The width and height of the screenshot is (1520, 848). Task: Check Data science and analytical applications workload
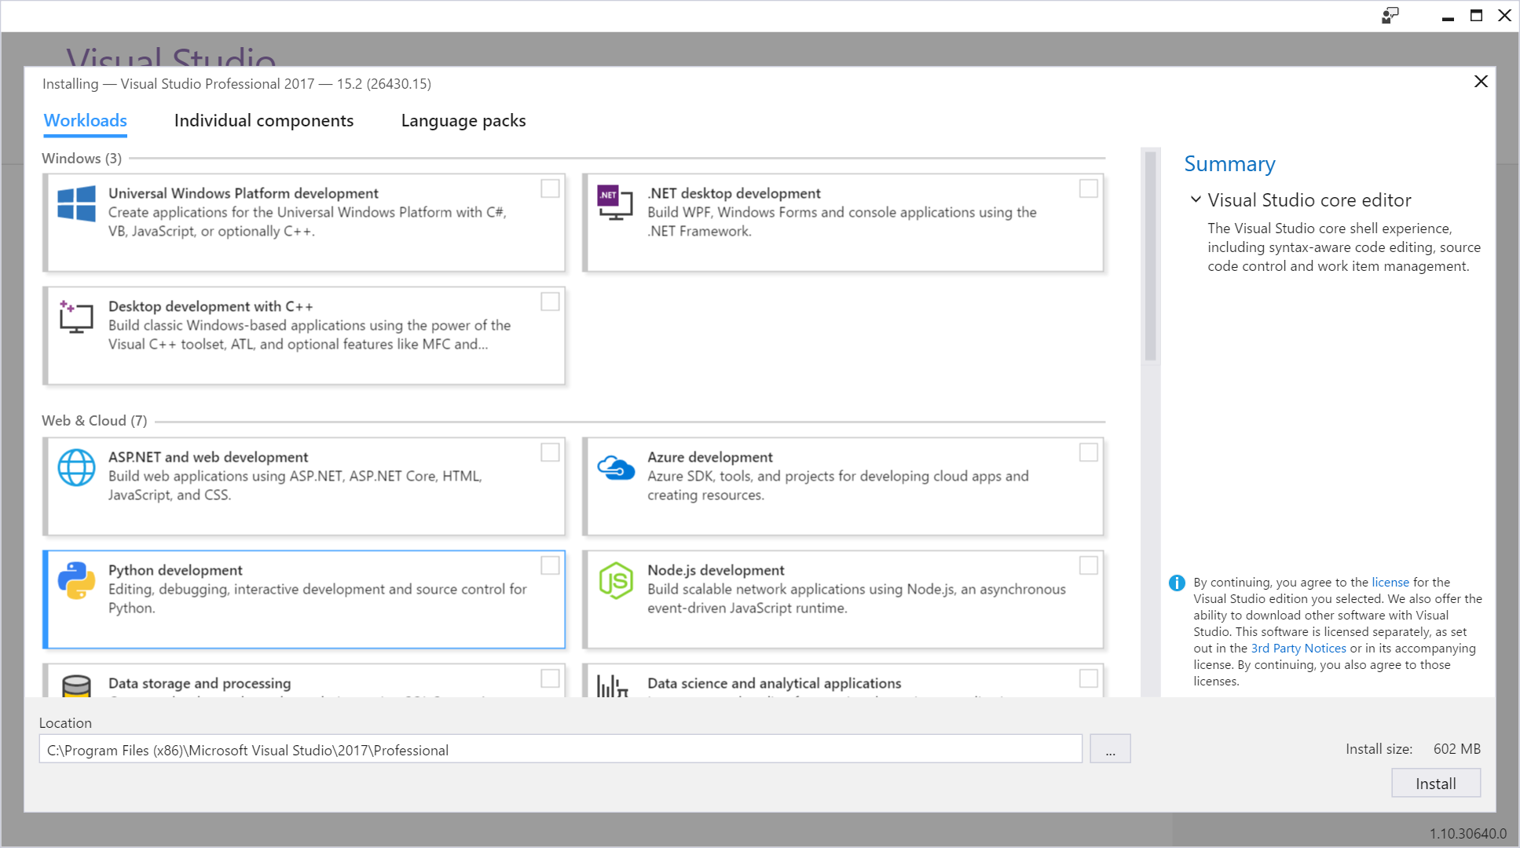click(x=1089, y=678)
